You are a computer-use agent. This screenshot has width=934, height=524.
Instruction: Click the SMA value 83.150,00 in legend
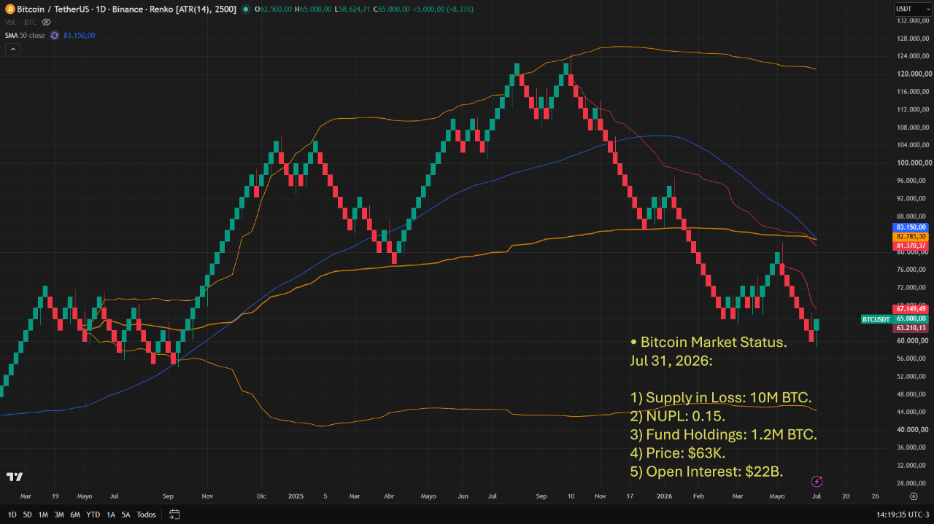coord(79,35)
